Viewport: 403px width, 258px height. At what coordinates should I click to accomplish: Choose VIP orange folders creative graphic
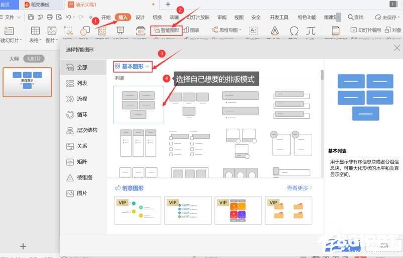coord(289,210)
